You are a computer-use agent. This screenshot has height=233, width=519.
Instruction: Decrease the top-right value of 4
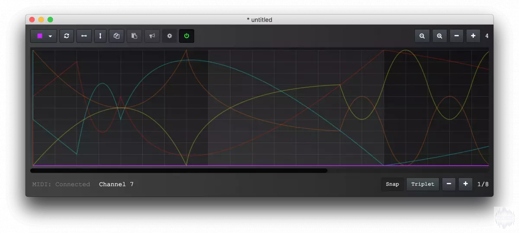[456, 36]
